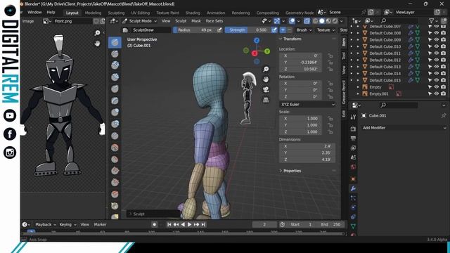Expand Default Cube.011 in the outliner
Image resolution: width=450 pixels, height=253 pixels.
[x=358, y=53]
